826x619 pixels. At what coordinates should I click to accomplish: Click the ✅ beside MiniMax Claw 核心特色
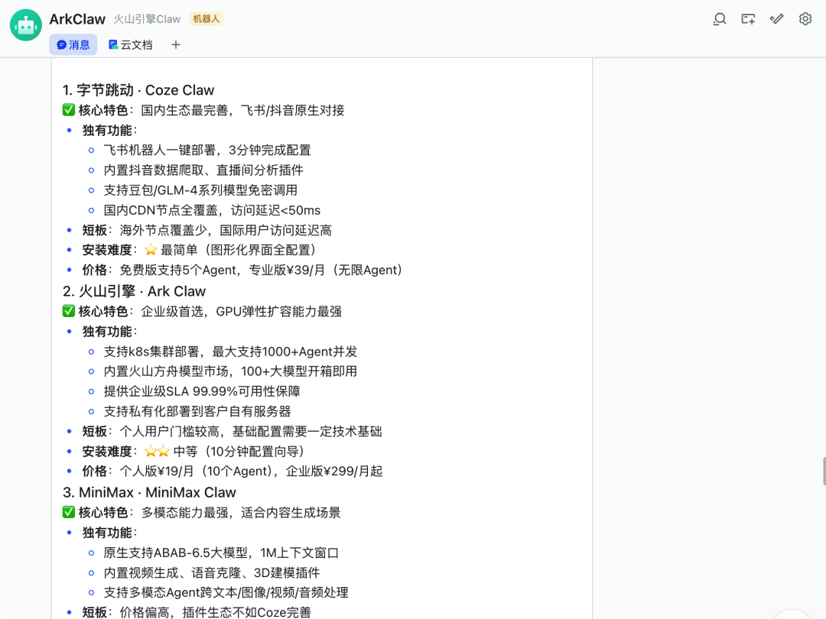point(69,512)
